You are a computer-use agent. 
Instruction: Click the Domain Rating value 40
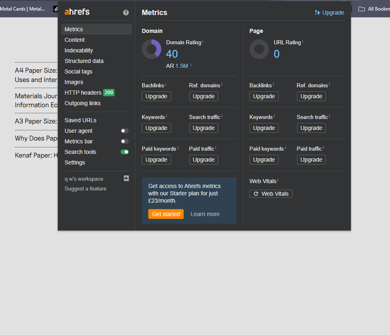click(x=172, y=54)
